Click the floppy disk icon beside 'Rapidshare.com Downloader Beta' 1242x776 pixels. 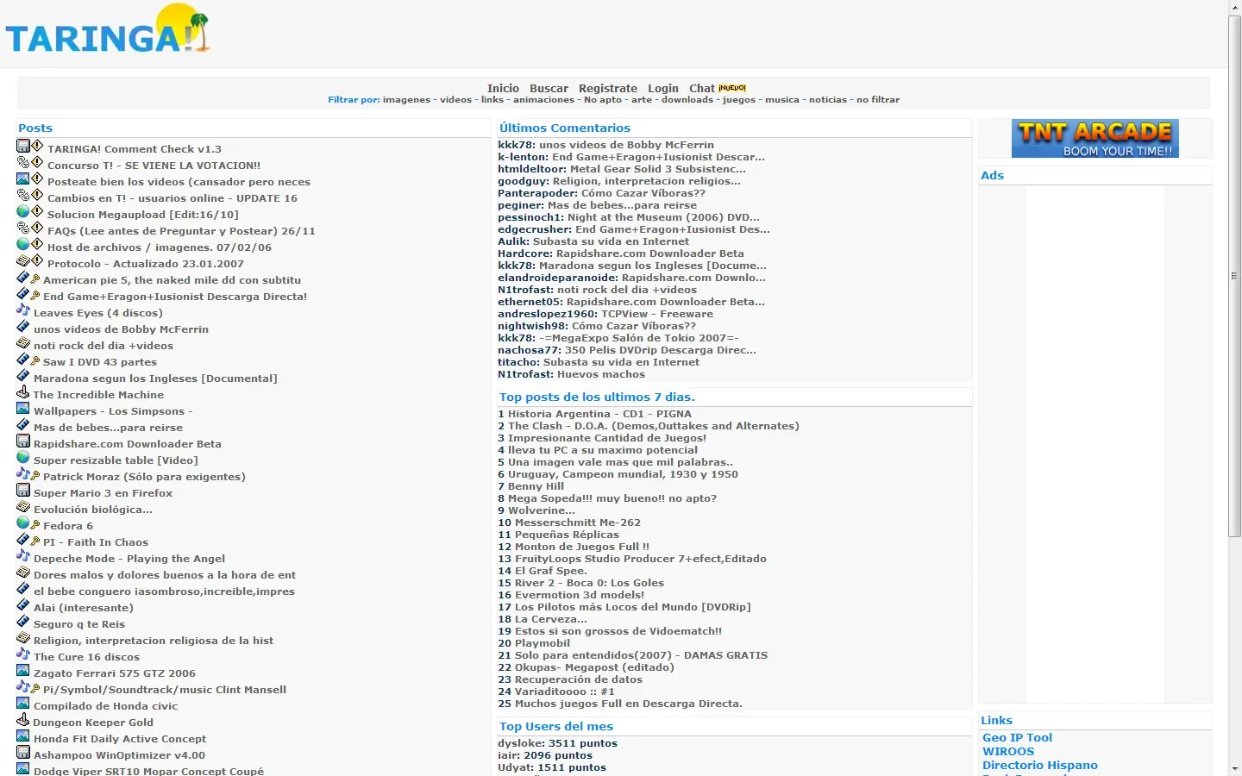pyautogui.click(x=23, y=441)
